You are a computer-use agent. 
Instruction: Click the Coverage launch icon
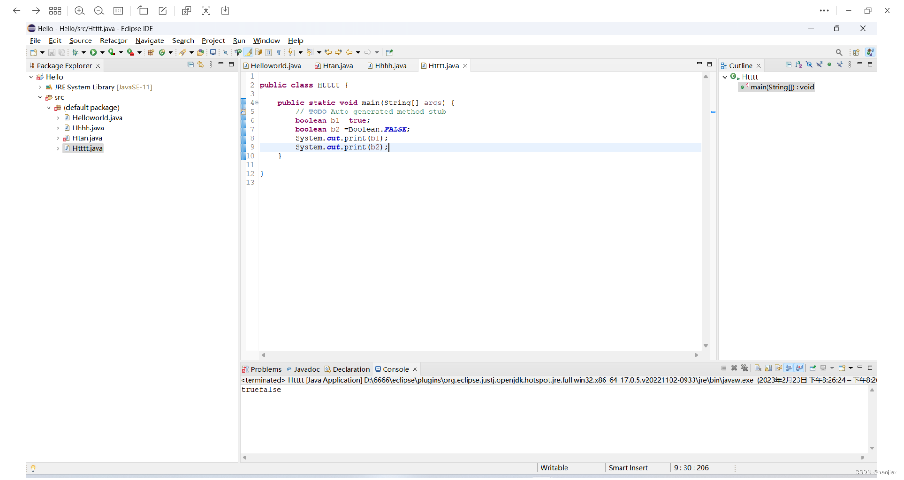coord(112,52)
